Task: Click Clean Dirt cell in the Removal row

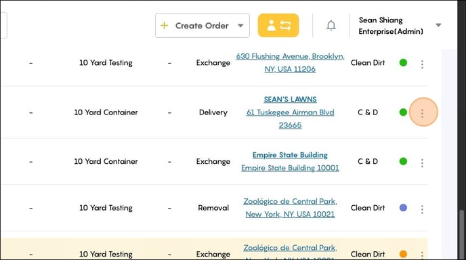Action: 368,208
